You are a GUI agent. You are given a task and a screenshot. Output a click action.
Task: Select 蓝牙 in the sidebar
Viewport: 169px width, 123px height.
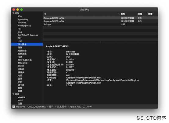20,78
